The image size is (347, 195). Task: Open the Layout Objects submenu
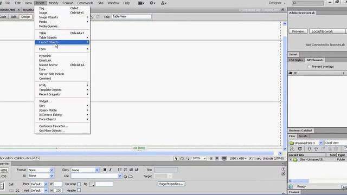point(62,42)
